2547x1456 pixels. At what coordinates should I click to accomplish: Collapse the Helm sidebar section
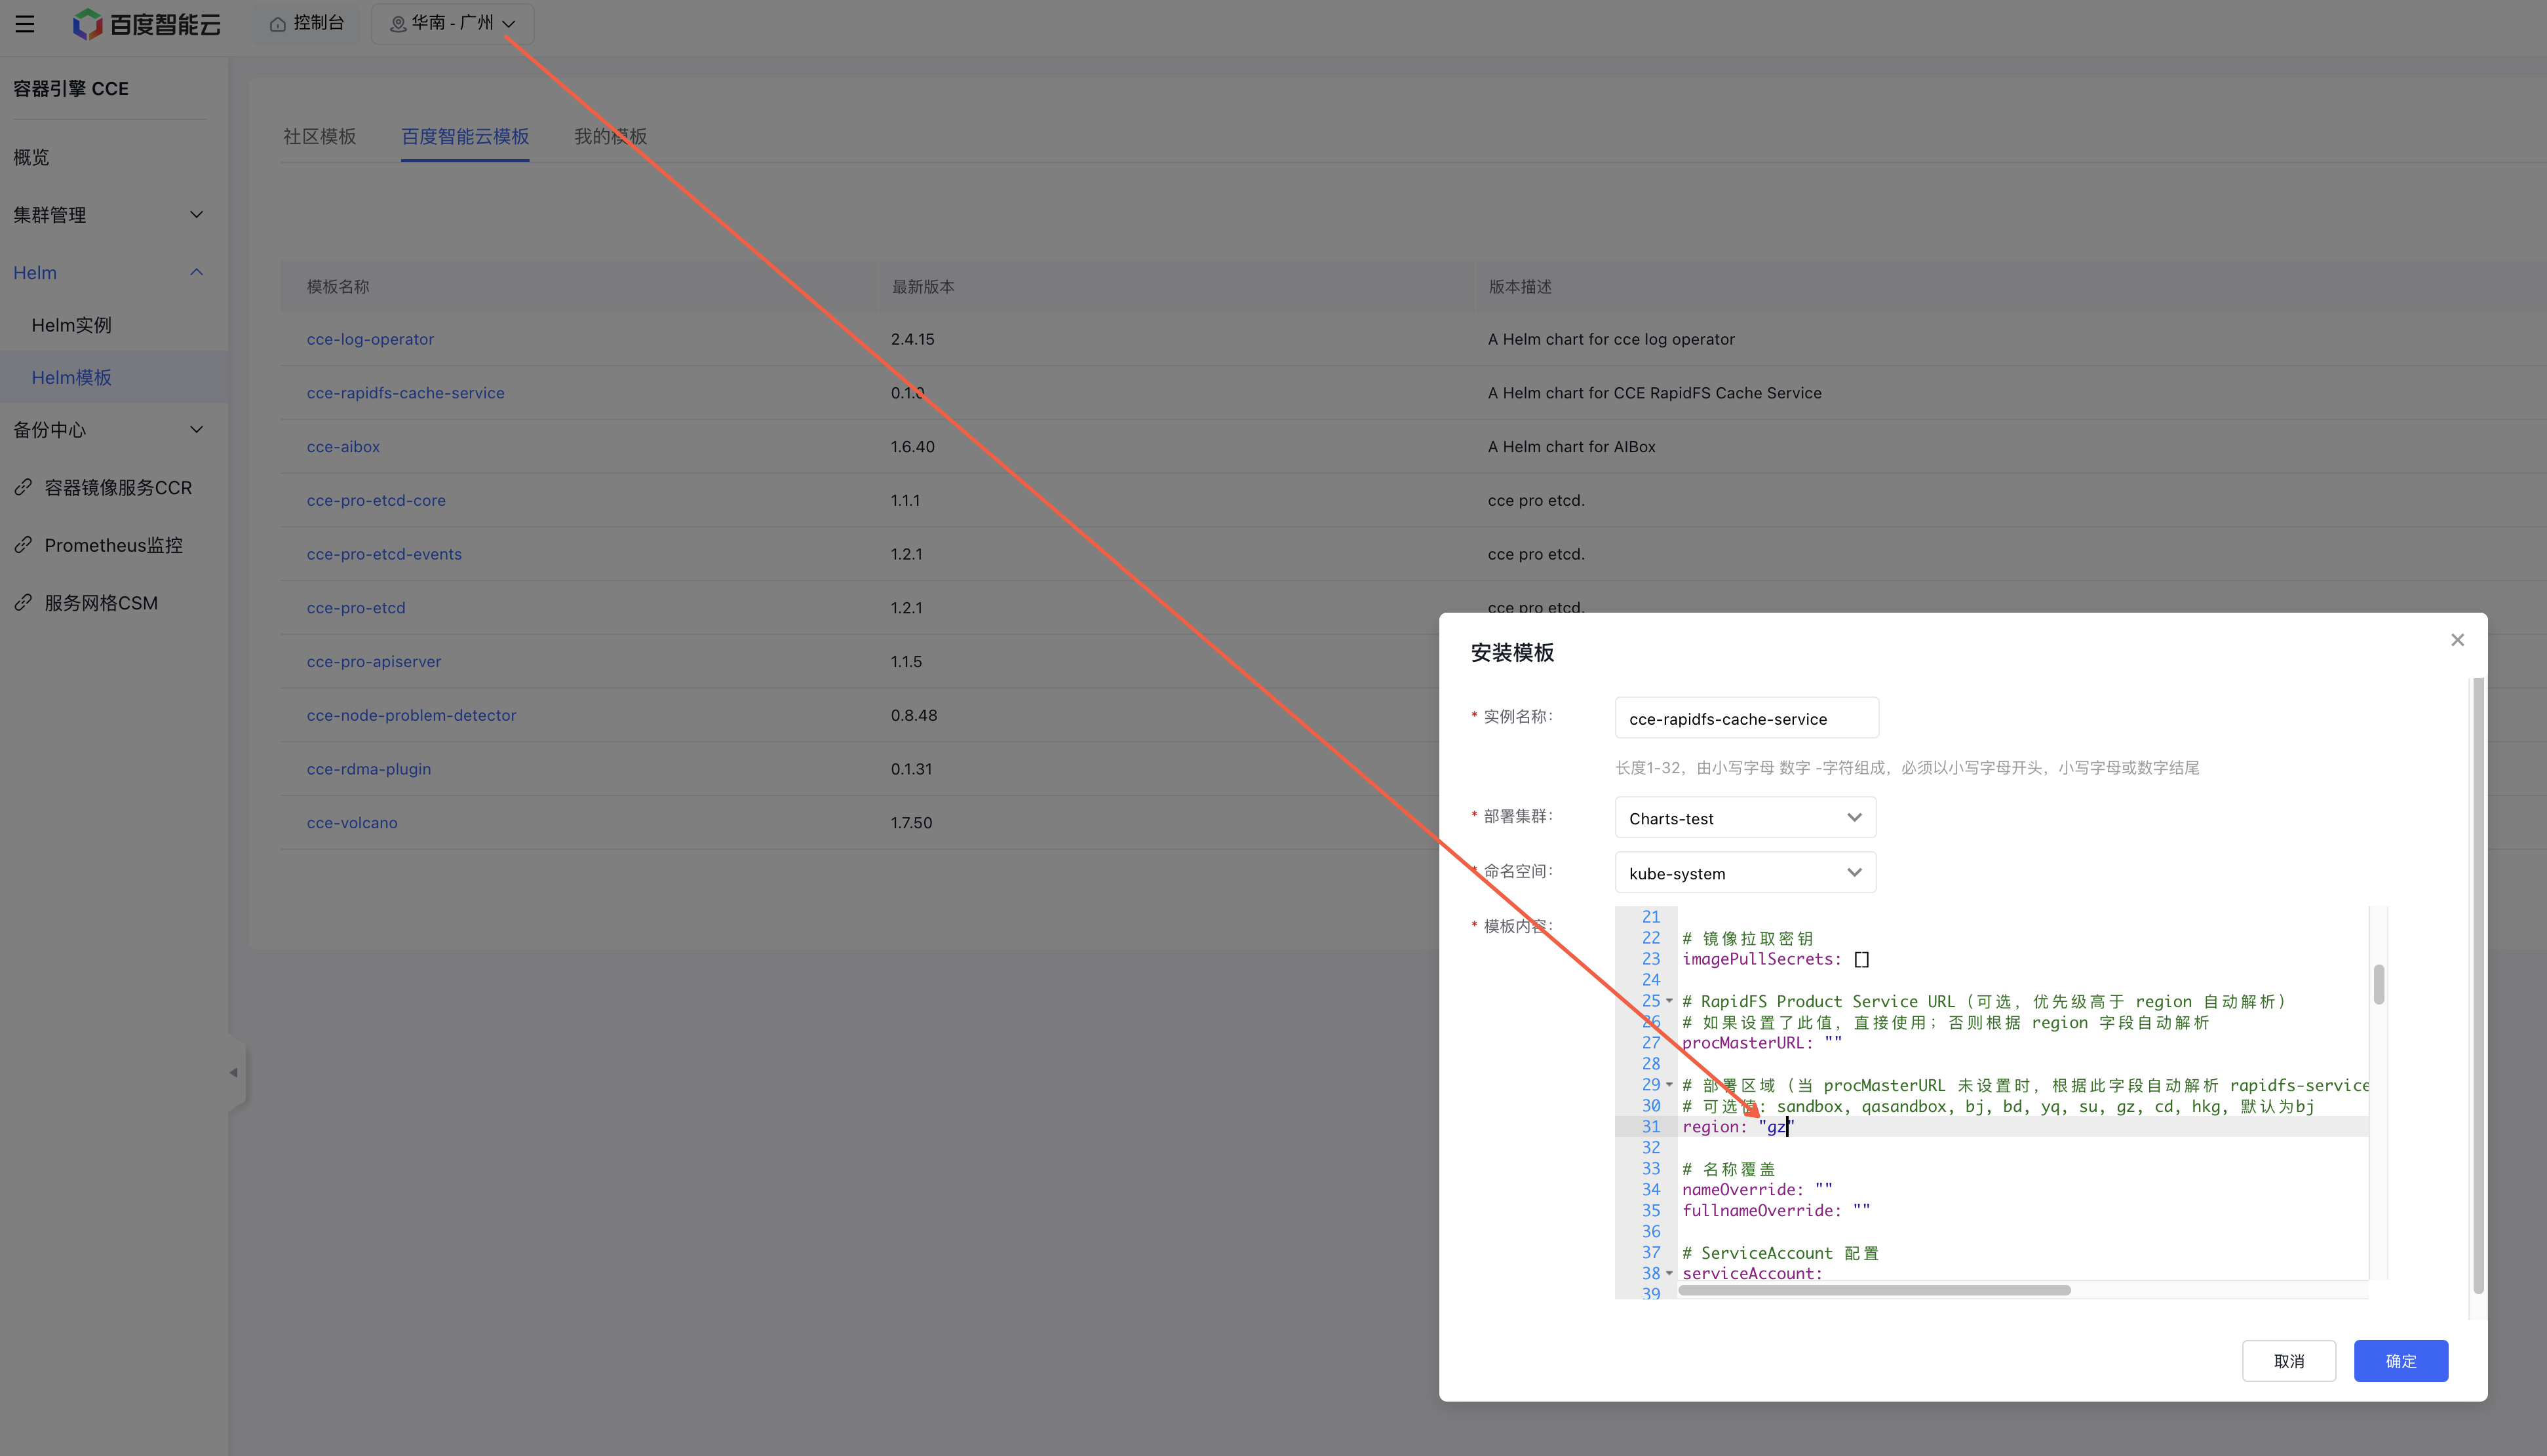coord(108,272)
